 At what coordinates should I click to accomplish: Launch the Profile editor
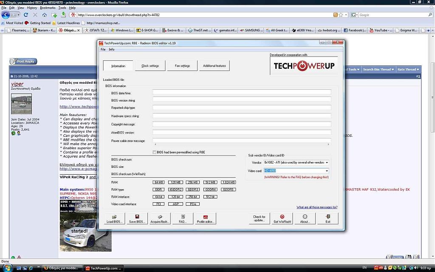coord(205,219)
